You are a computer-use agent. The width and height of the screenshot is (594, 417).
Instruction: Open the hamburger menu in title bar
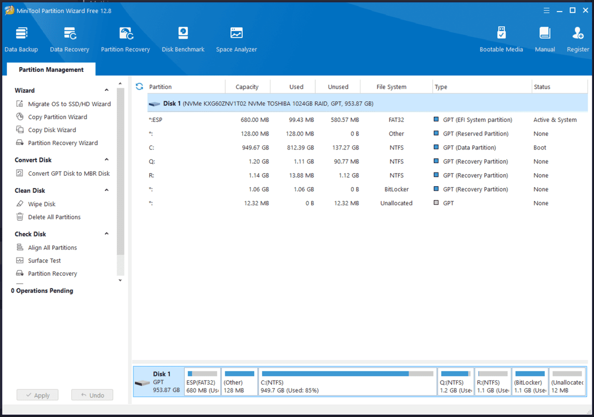click(x=547, y=10)
